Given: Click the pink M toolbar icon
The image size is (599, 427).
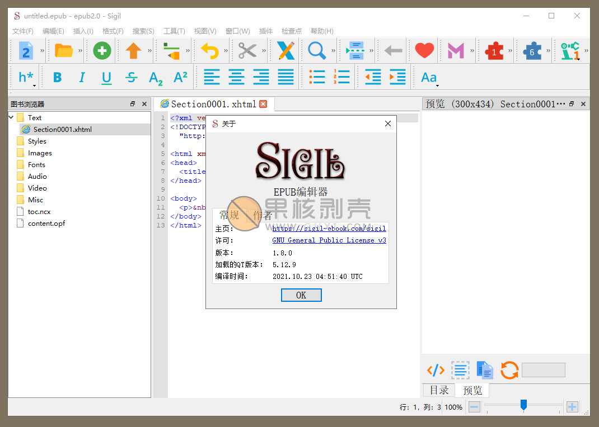Looking at the screenshot, I should (456, 50).
